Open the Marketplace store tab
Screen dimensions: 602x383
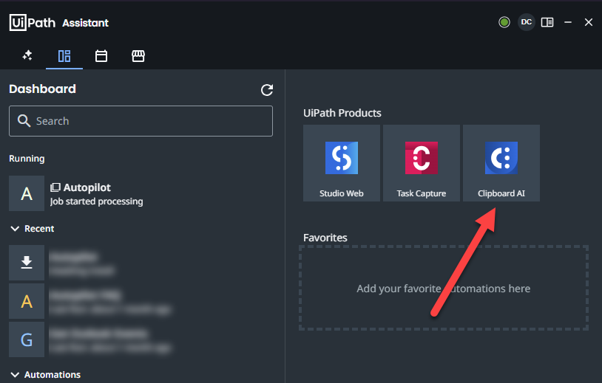coord(138,56)
